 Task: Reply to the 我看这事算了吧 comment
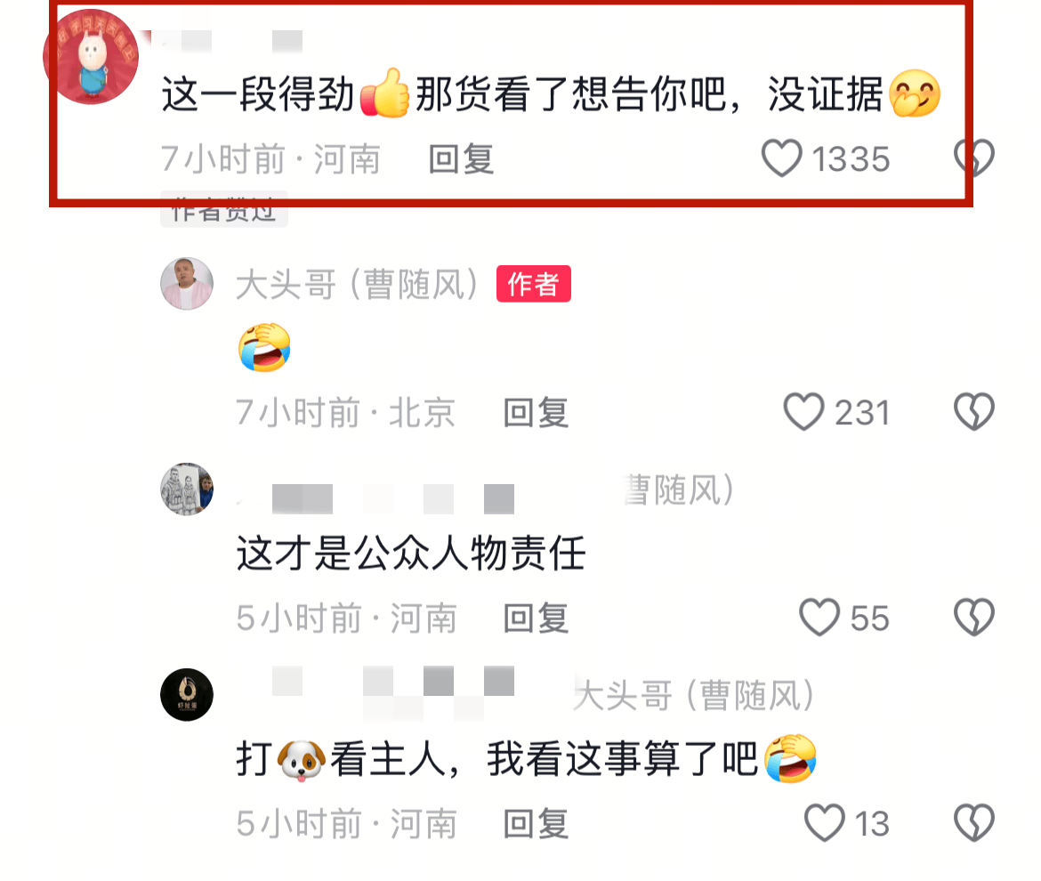(536, 824)
